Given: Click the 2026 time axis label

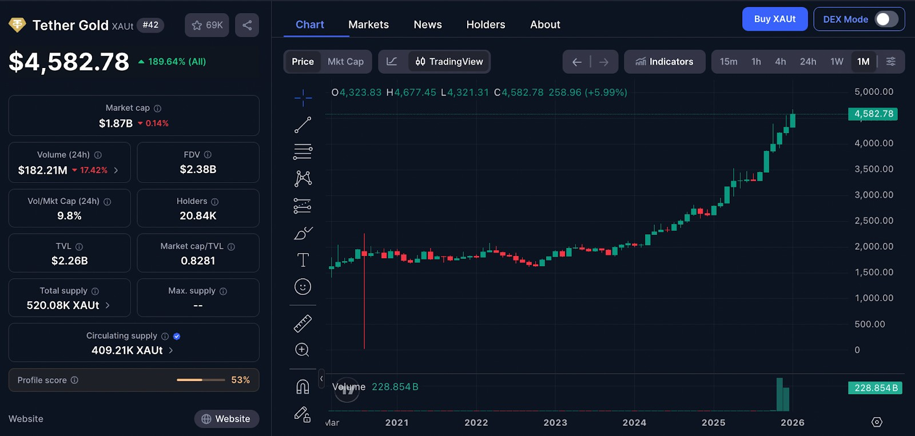Looking at the screenshot, I should (793, 423).
